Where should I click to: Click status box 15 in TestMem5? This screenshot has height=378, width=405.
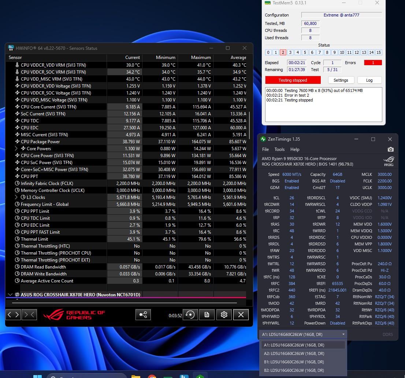point(379,52)
